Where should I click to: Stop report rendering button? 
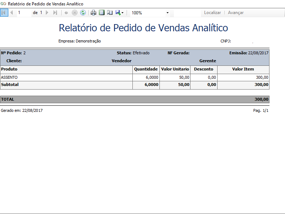[x=75, y=13]
